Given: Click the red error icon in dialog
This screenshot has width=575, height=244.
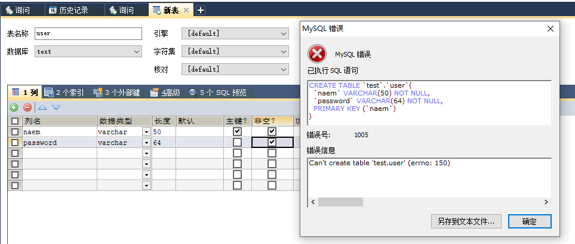Looking at the screenshot, I should pyautogui.click(x=316, y=54).
